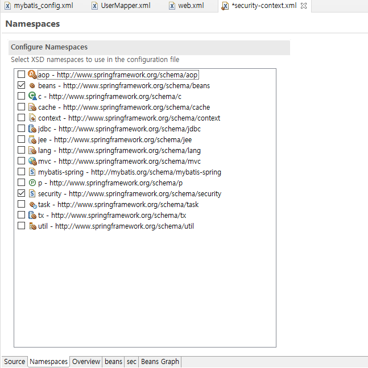The width and height of the screenshot is (368, 368).
Task: Enable the p namespace checkbox
Action: pyautogui.click(x=21, y=183)
